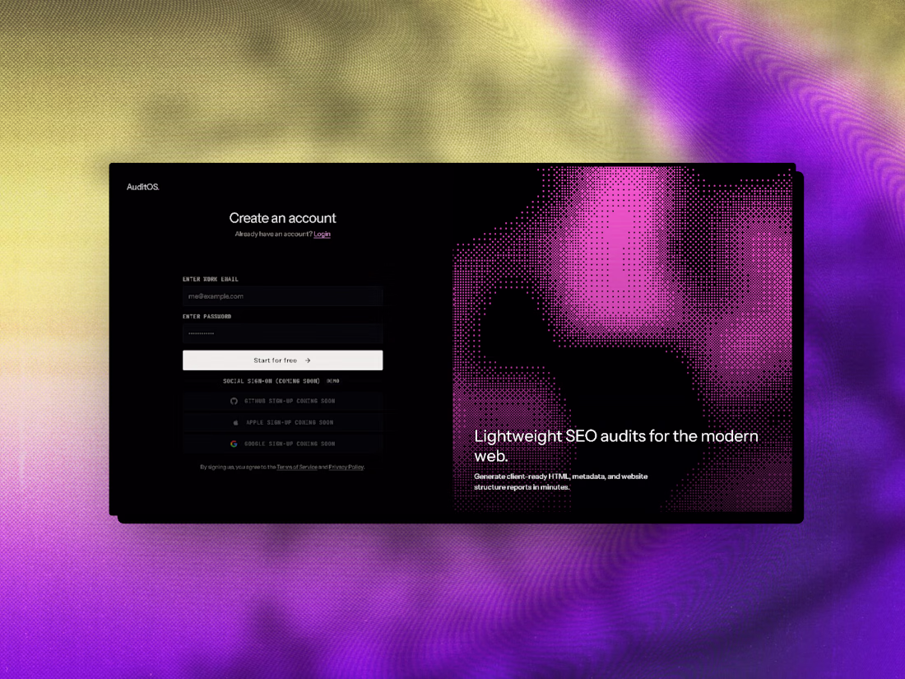This screenshot has height=679, width=905.
Task: Open the Login link
Action: pyautogui.click(x=322, y=234)
